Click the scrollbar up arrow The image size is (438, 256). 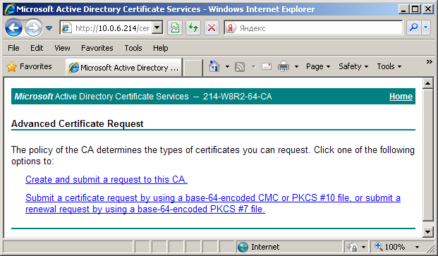tap(428, 83)
